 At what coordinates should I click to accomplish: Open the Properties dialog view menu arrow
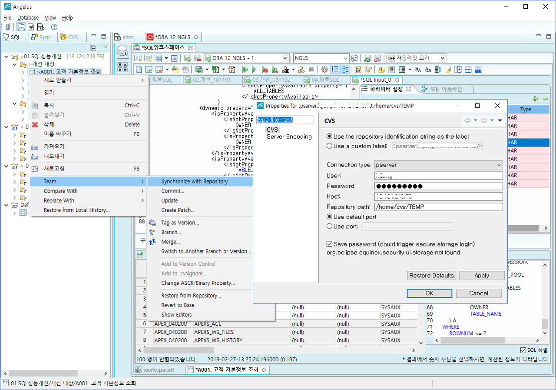(x=500, y=120)
